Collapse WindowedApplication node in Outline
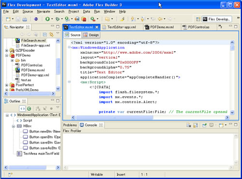Image resolution: width=242 pixels, height=179 pixels. (7, 115)
